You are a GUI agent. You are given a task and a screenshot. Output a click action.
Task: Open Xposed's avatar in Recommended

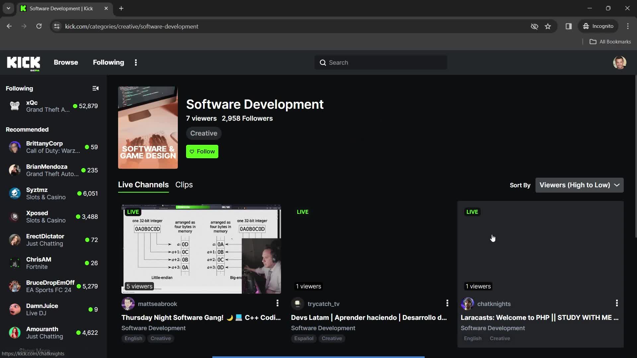pyautogui.click(x=15, y=217)
